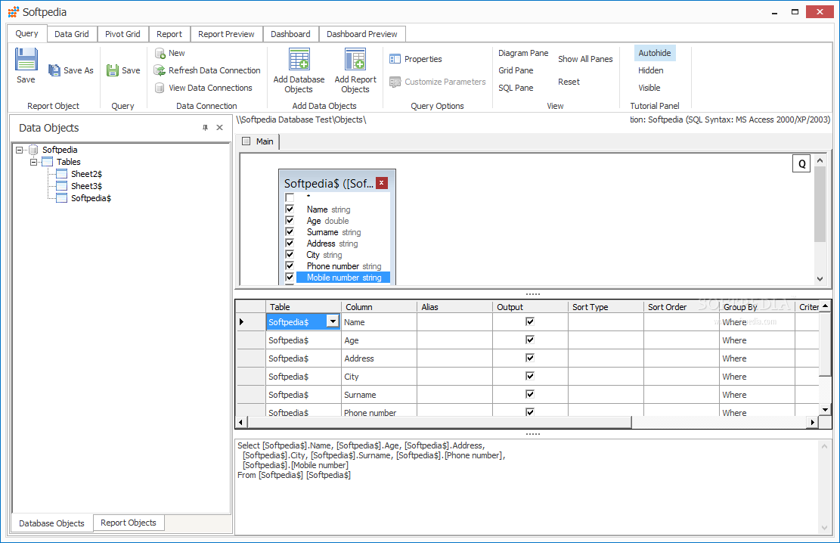The height and width of the screenshot is (543, 840).
Task: Remove the Softpedia$ table from diagram
Action: click(381, 183)
